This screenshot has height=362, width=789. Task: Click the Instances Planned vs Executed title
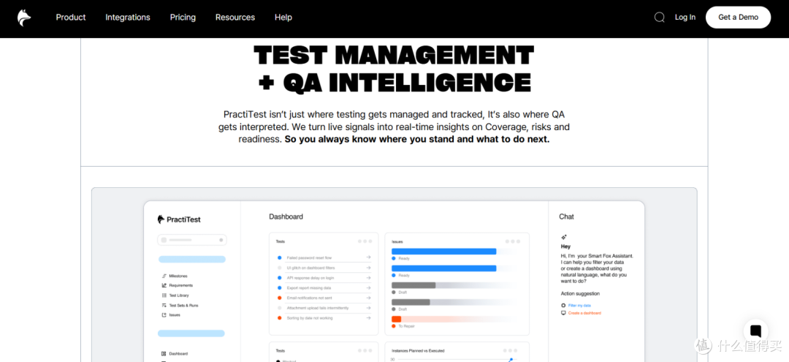click(418, 350)
